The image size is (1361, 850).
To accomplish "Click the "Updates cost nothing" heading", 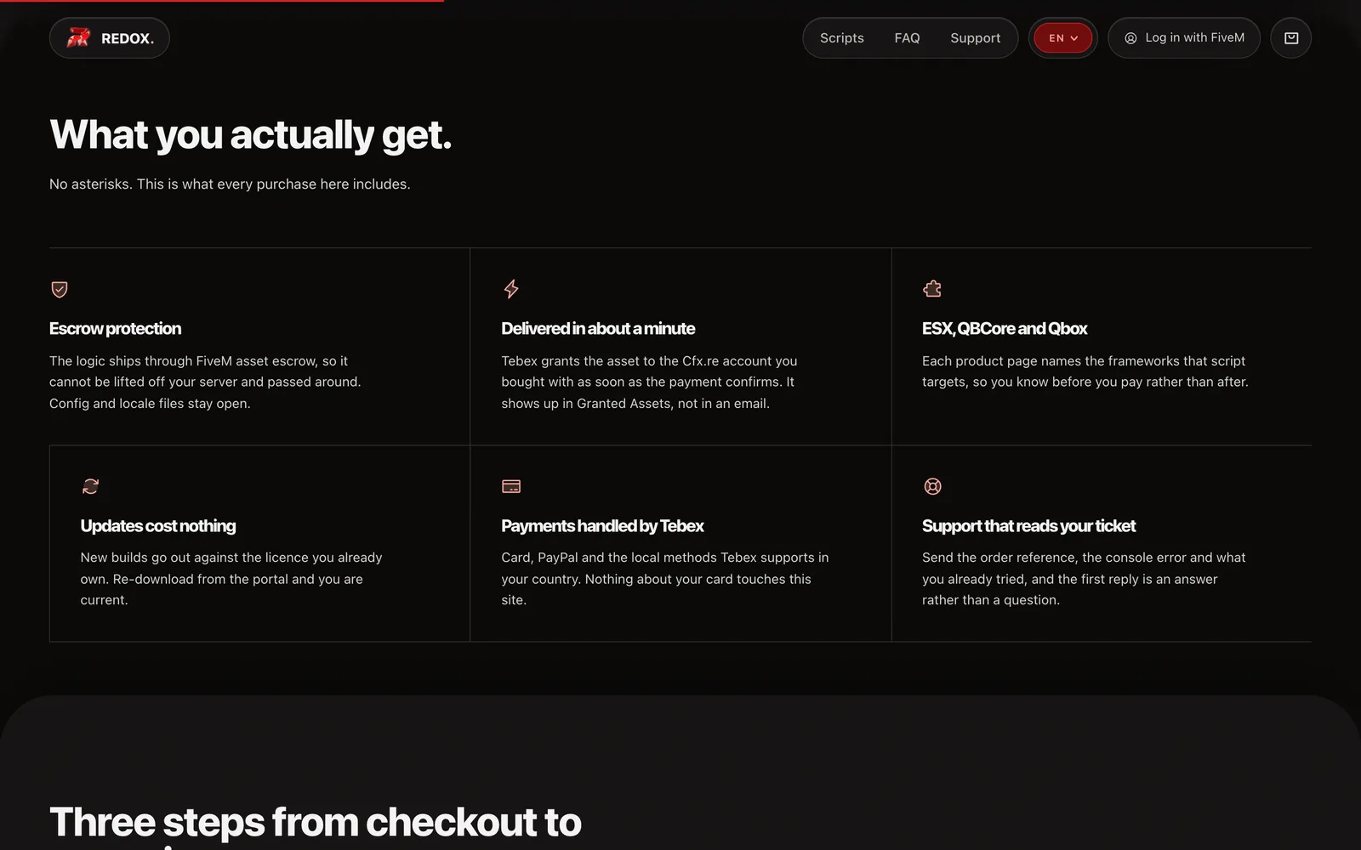I will point(158,525).
